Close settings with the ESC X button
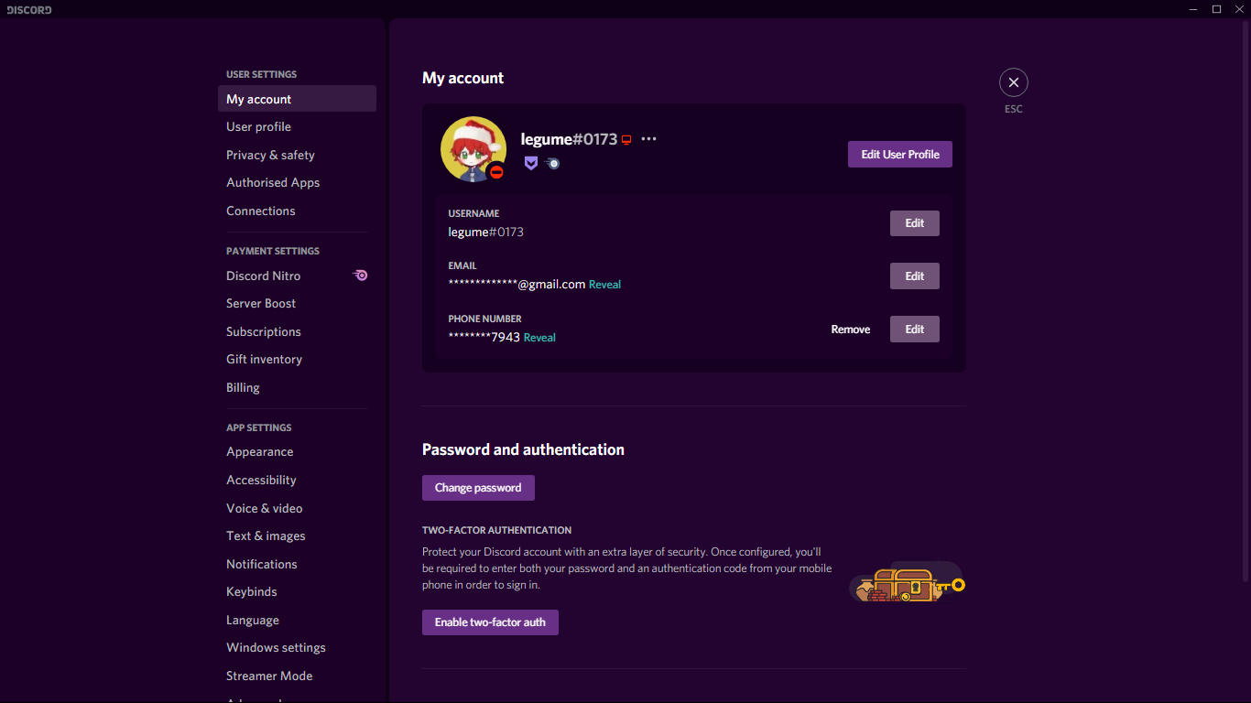Image resolution: width=1251 pixels, height=703 pixels. (x=1013, y=82)
